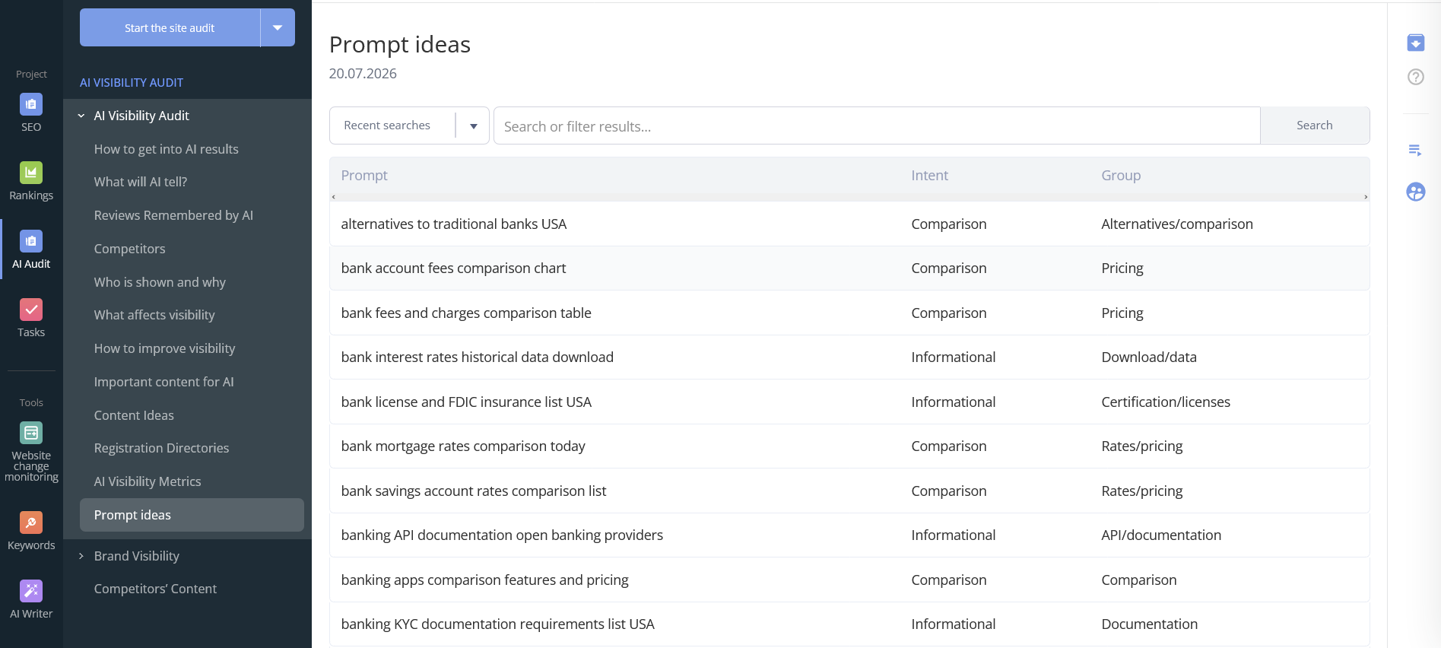The width and height of the screenshot is (1441, 648).
Task: Open Important content for AI
Action: [x=163, y=382]
